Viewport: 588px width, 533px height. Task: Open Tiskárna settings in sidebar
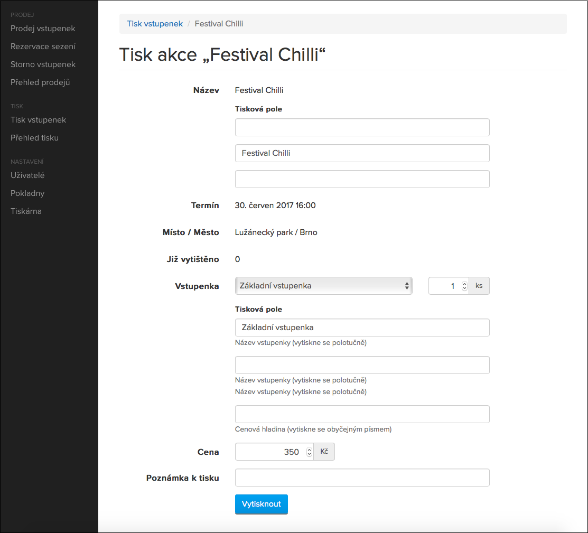click(x=26, y=211)
